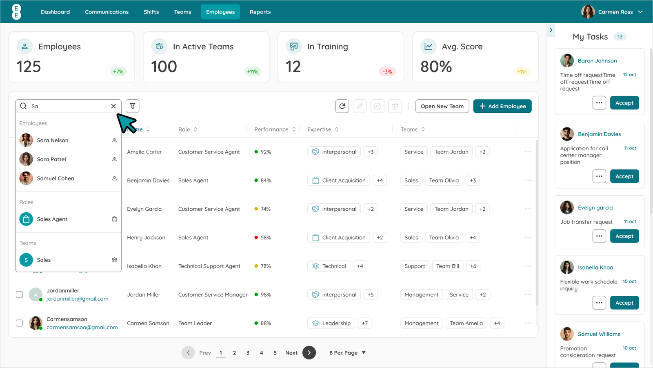Open the filter funnel icon
Image resolution: width=653 pixels, height=368 pixels.
[x=133, y=106]
